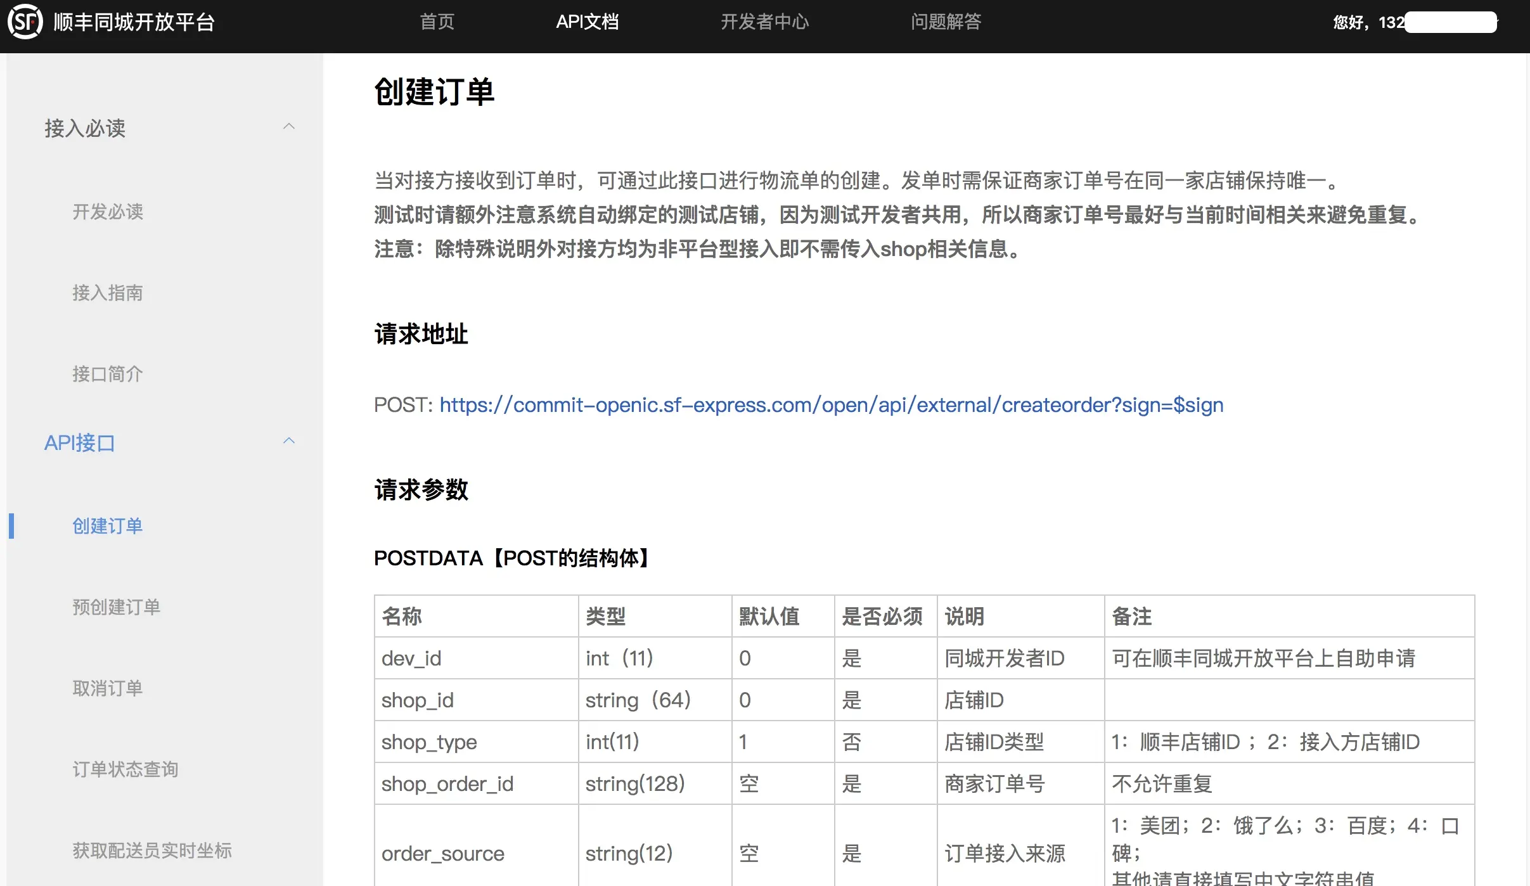Click the createorder API URL link
The image size is (1530, 886).
[831, 404]
